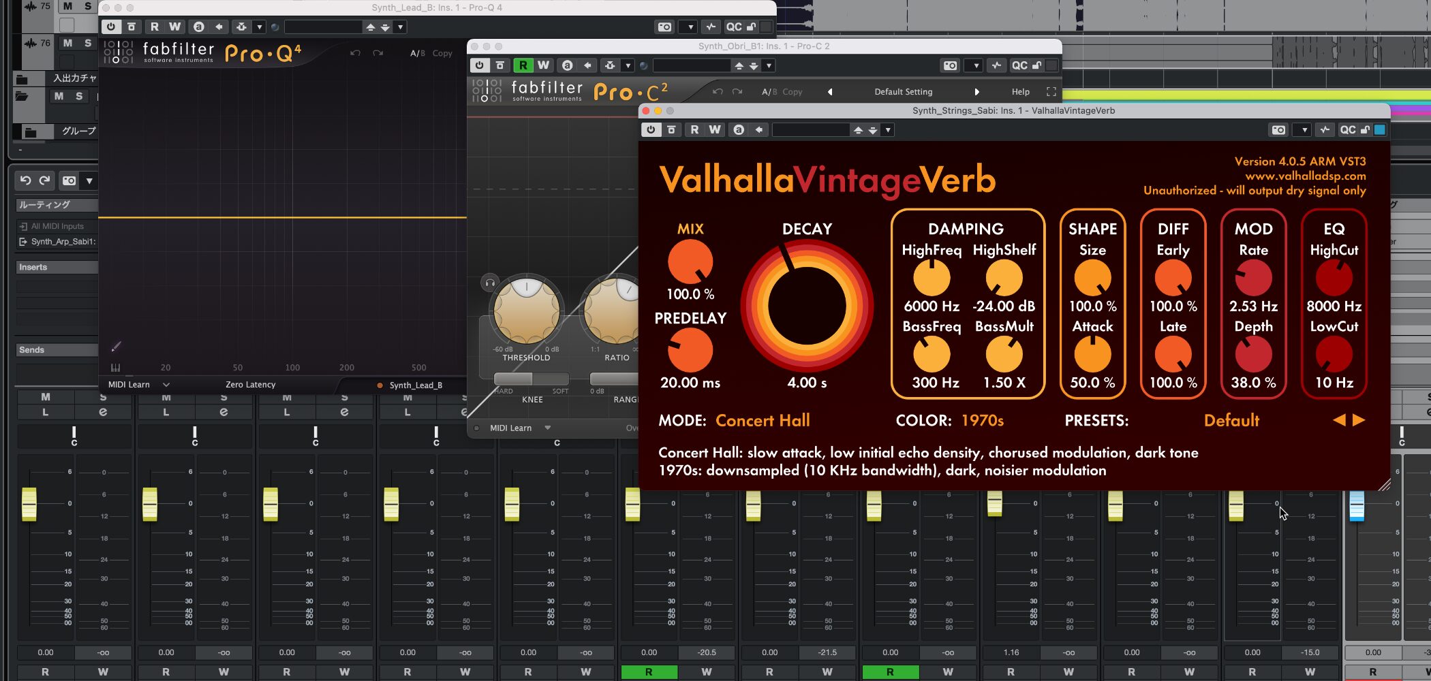Expand the ルーティング section

[57, 204]
